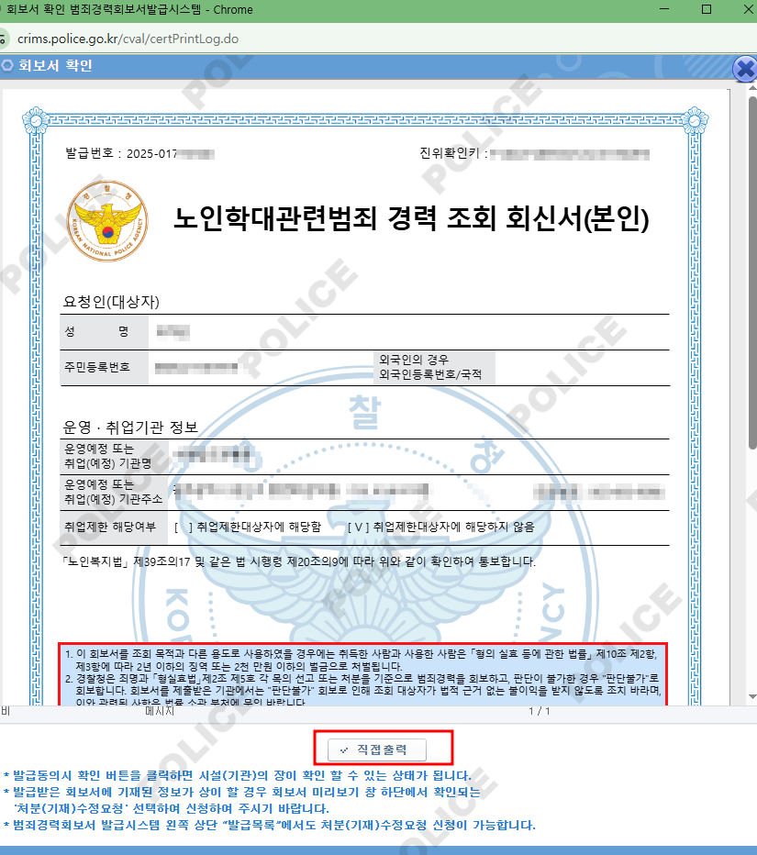
Task: Close the 회보서 확인 dialog with the blue X
Action: 744,69
